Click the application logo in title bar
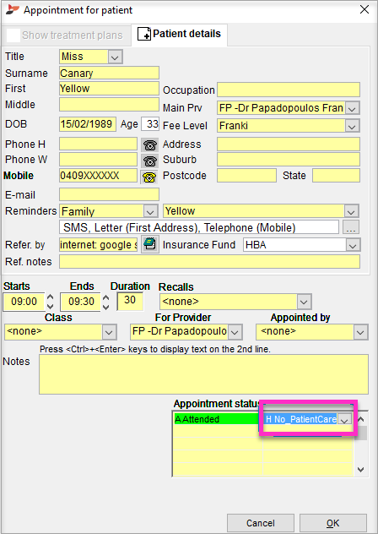 tap(13, 10)
